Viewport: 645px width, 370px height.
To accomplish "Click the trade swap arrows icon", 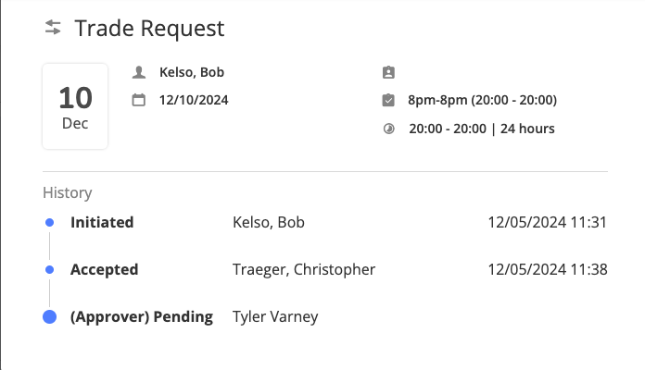I will pyautogui.click(x=53, y=28).
